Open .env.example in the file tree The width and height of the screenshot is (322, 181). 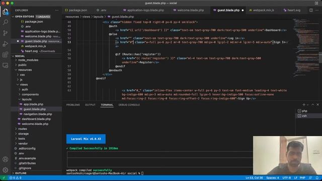[27, 158]
